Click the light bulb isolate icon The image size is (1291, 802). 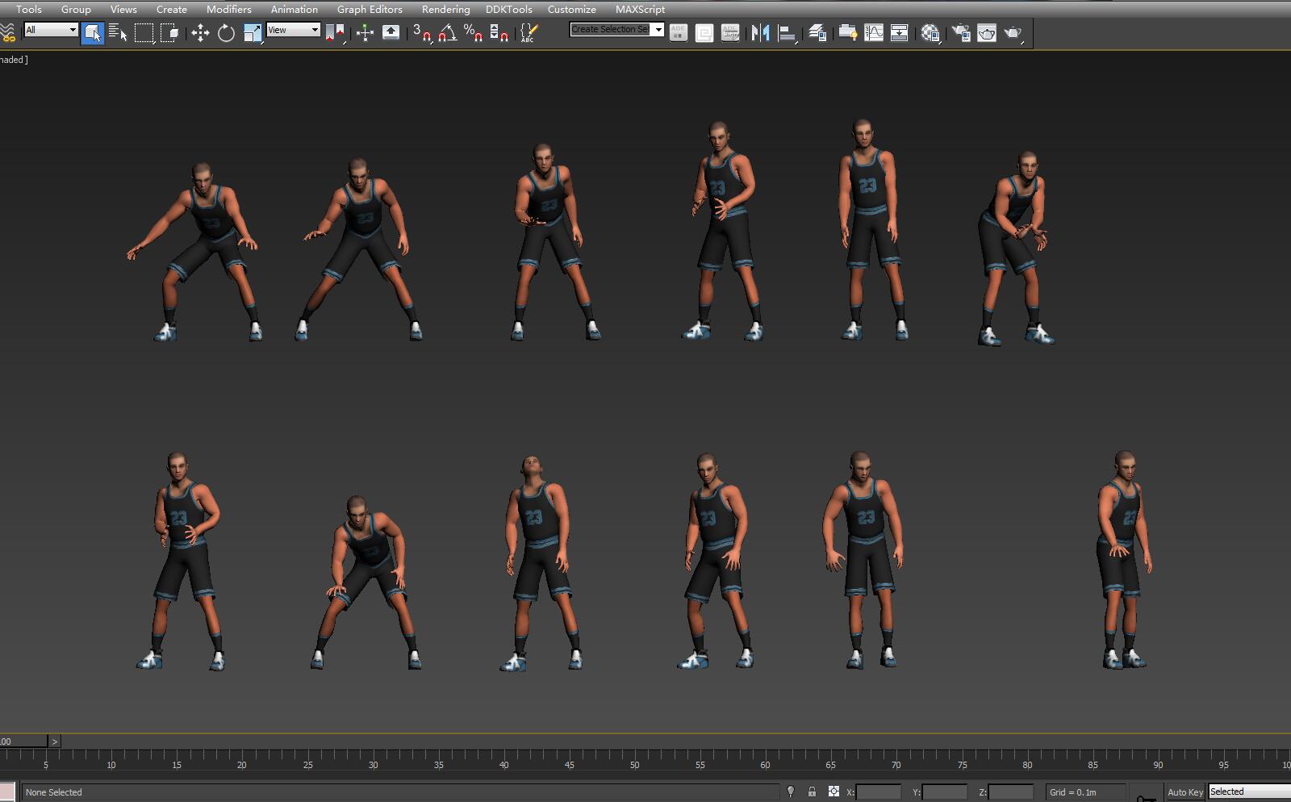click(791, 792)
